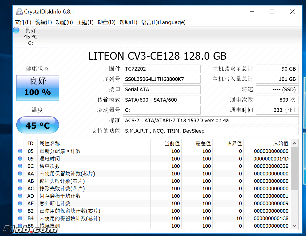Image resolution: width=306 pixels, height=236 pixels.
Task: Click status orb next to attribute 09 通电时间
Action: coord(20,159)
